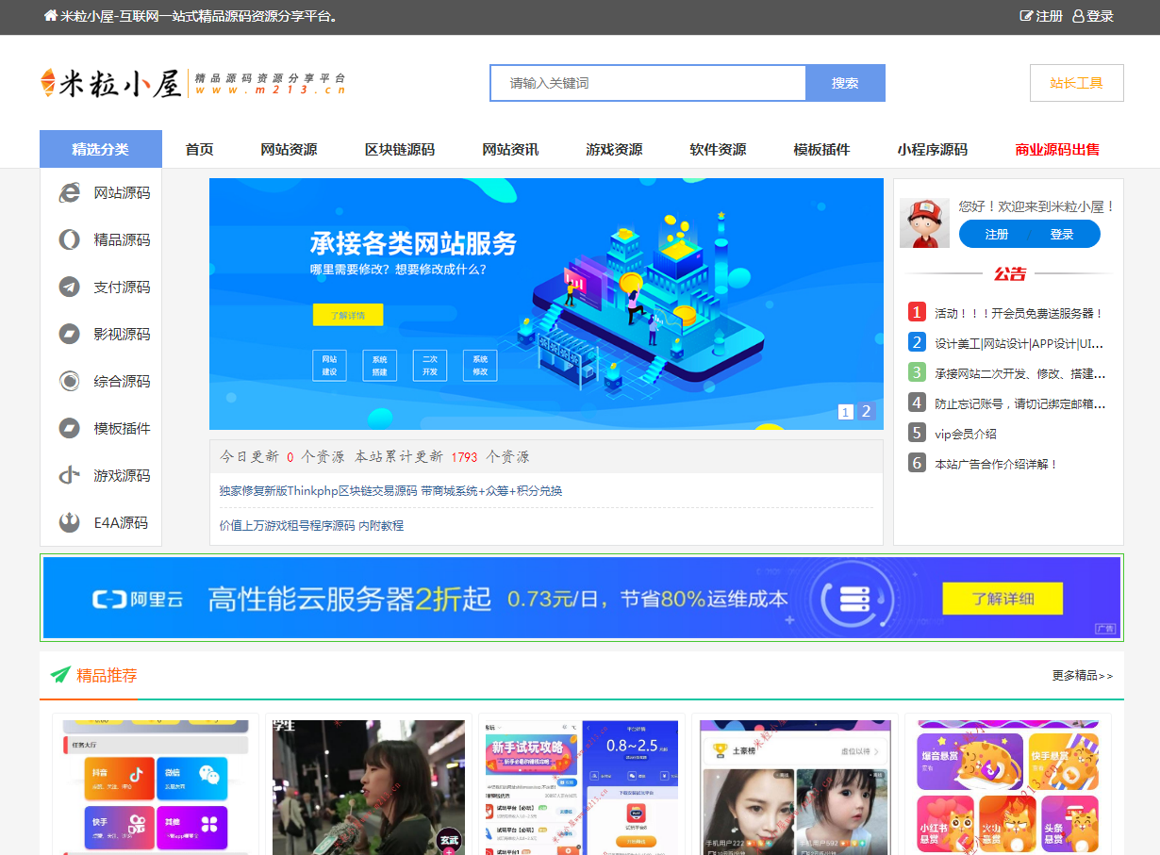
Task: Click the round icon beside 影视源码
Action: coord(69,335)
